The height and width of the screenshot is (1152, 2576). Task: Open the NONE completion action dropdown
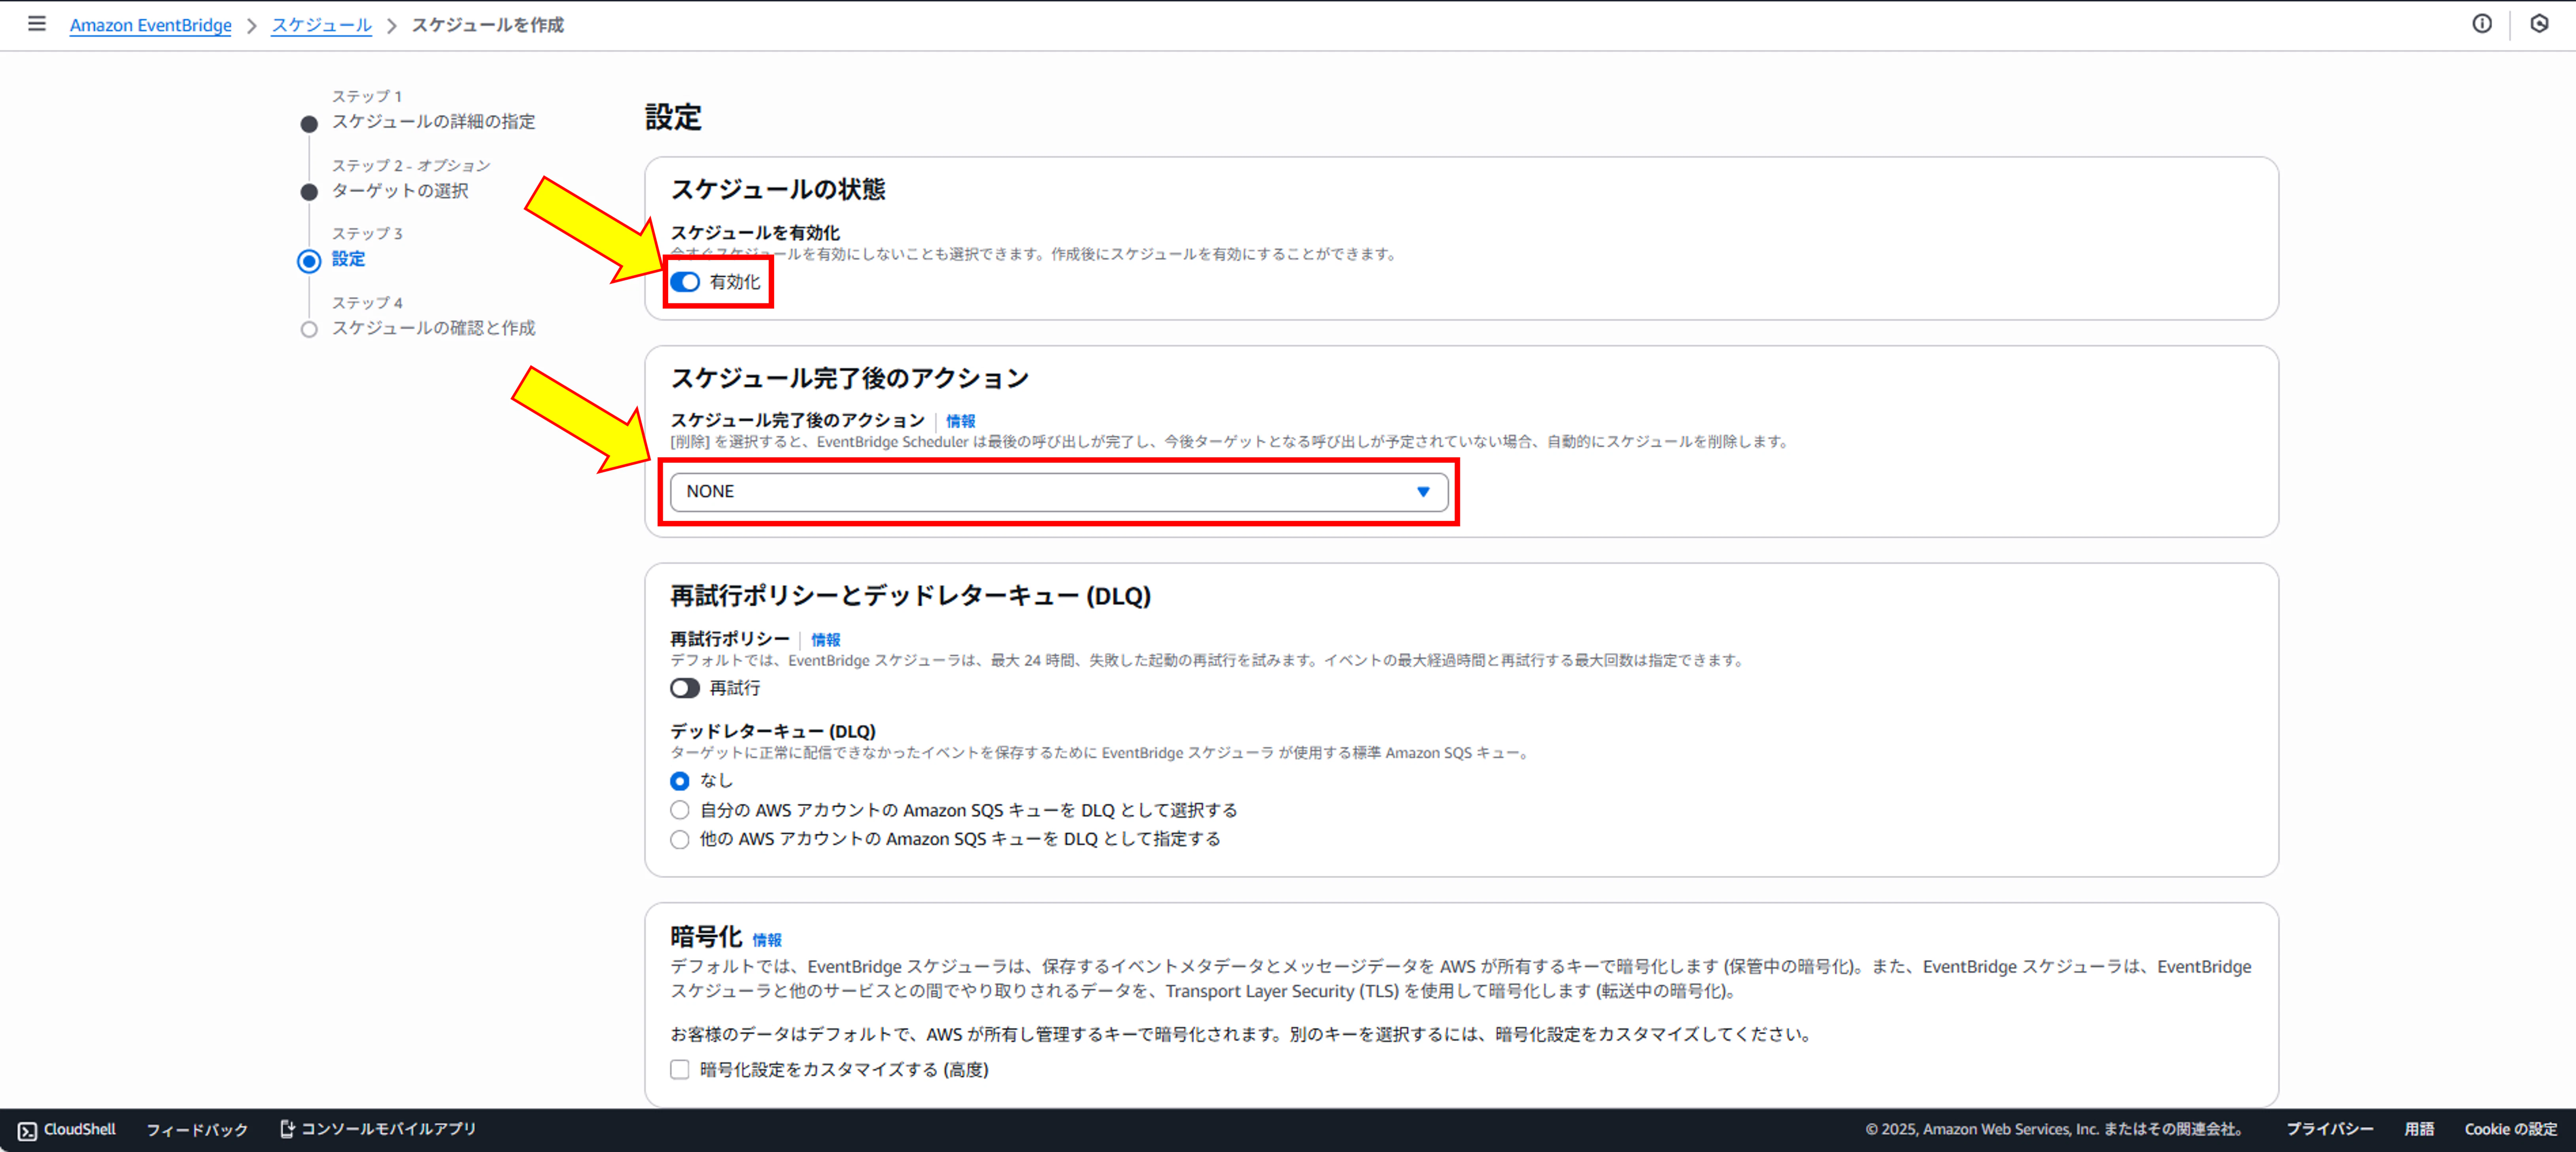1059,492
